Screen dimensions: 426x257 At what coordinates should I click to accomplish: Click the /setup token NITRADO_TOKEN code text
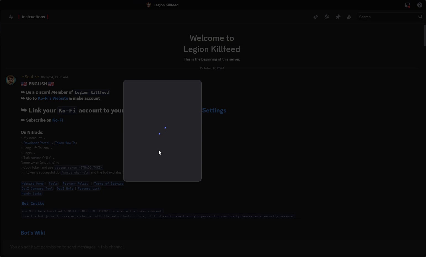point(79,168)
